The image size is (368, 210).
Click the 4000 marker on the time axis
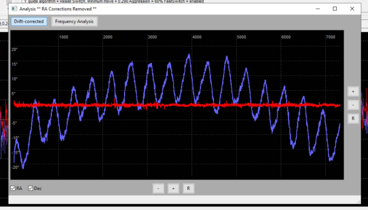197,37
